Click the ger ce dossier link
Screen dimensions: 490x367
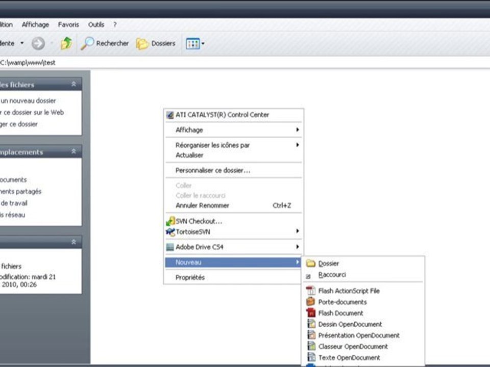pos(19,124)
